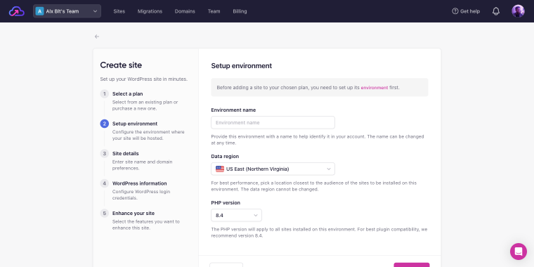534x267 pixels.
Task: Open the PHP version dropdown
Action: point(236,215)
